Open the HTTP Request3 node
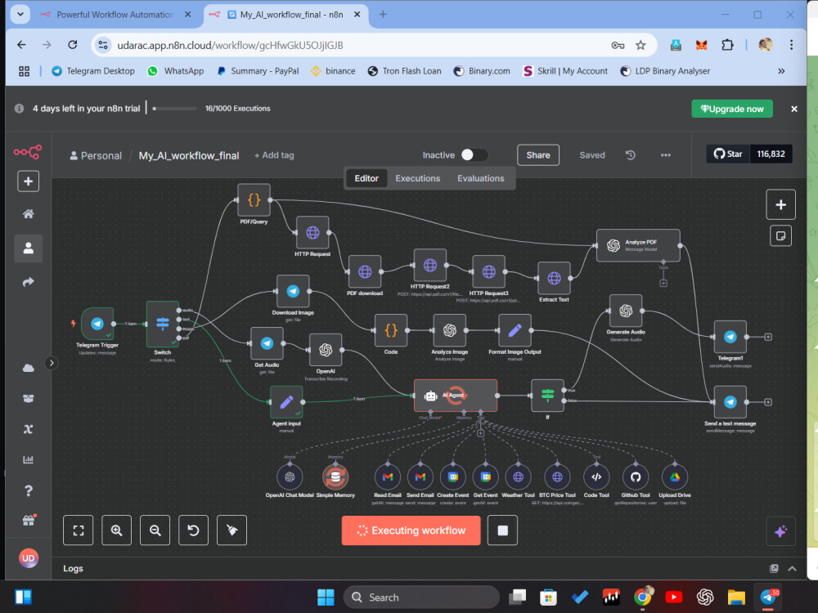The width and height of the screenshot is (818, 613). pyautogui.click(x=489, y=271)
